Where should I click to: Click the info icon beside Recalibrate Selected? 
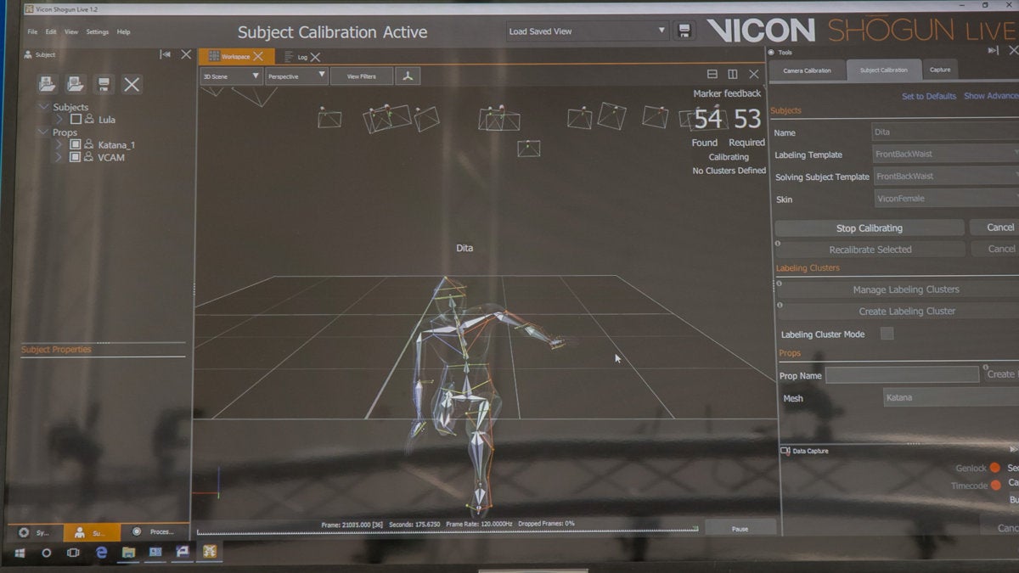pyautogui.click(x=778, y=244)
